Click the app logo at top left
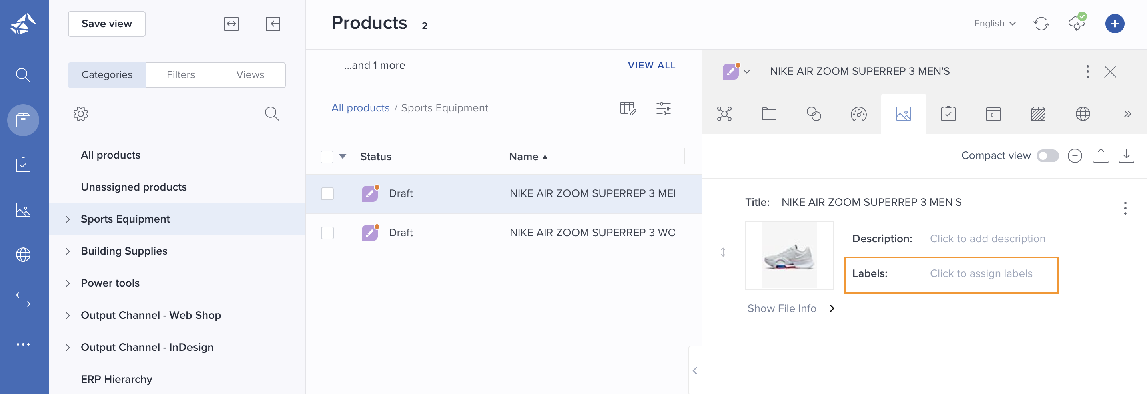The height and width of the screenshot is (394, 1147). [23, 24]
